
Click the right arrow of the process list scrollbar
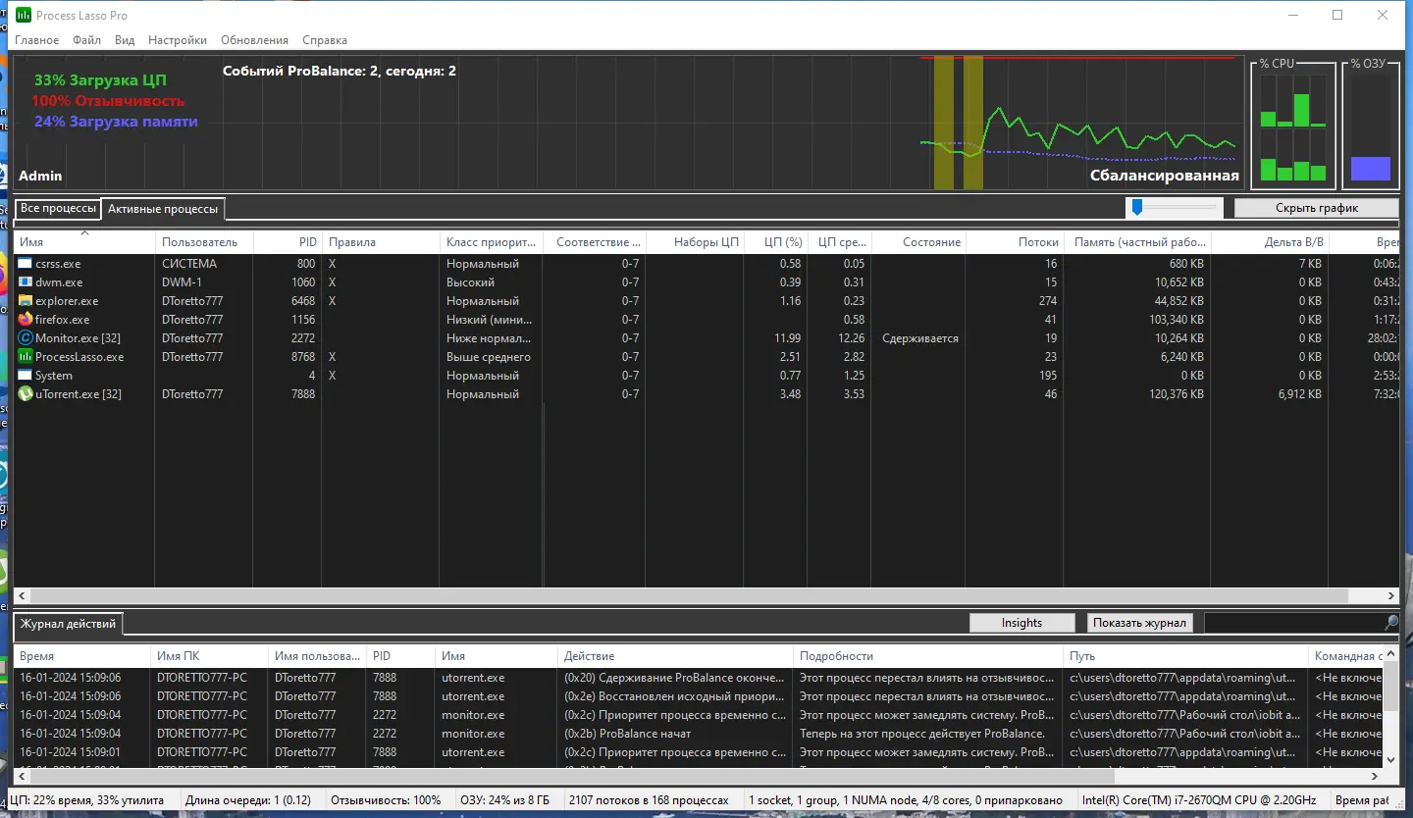pyautogui.click(x=1391, y=595)
